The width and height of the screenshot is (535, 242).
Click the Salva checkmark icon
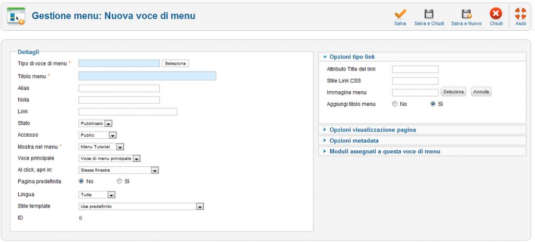[x=400, y=14]
